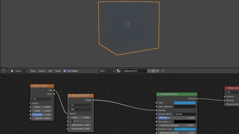Click Noise Texture Fac output socket
This screenshot has height=134, width=239.
[54, 90]
